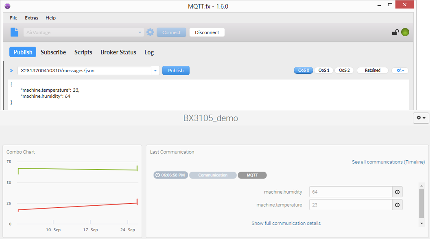The width and height of the screenshot is (430, 239).
Task: Expand the AirVantage profile dropdown
Action: point(140,32)
